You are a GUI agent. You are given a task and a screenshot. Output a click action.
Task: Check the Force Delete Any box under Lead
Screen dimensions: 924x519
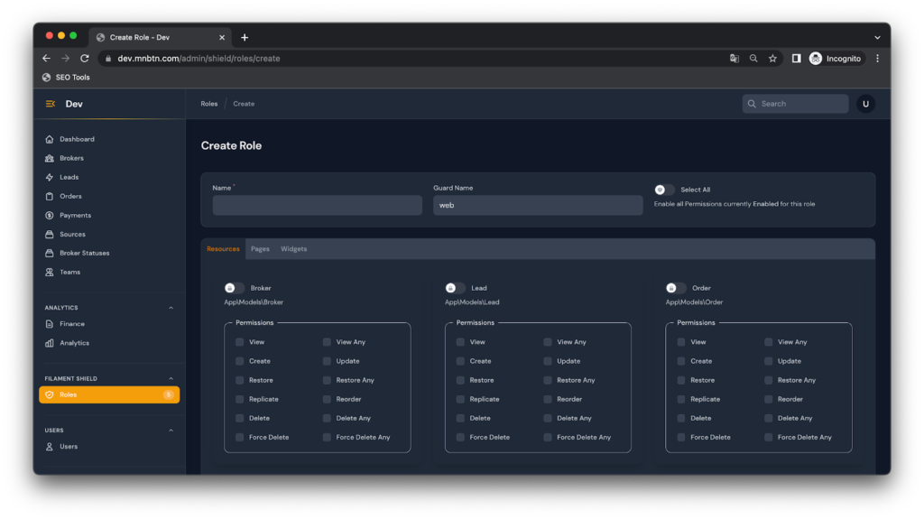(548, 437)
